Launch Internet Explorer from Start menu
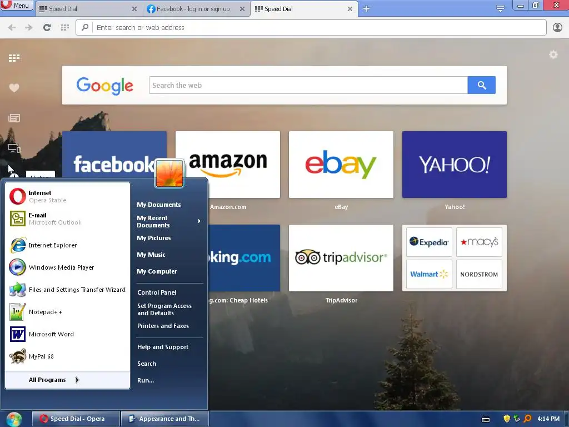This screenshot has height=427, width=569. pyautogui.click(x=68, y=245)
